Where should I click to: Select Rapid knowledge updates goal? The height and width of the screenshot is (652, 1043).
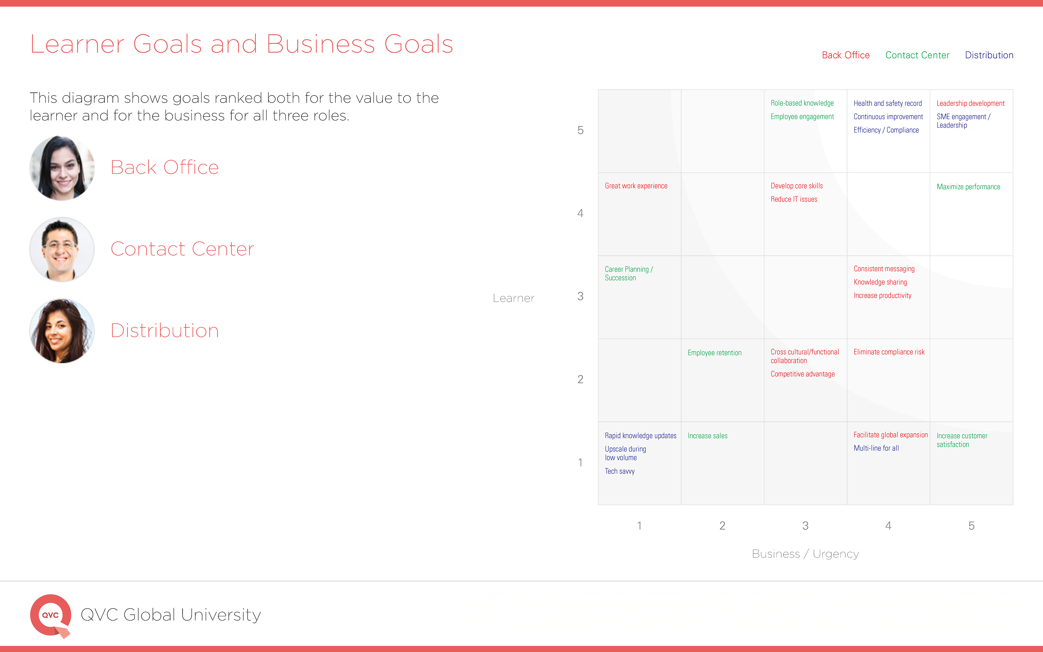(640, 435)
